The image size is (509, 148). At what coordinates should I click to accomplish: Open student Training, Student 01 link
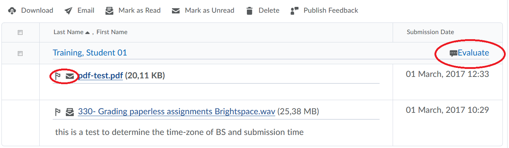pyautogui.click(x=90, y=53)
